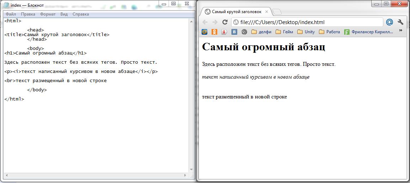Close the Notepad window
This screenshot has width=410, height=183.
click(x=186, y=4)
